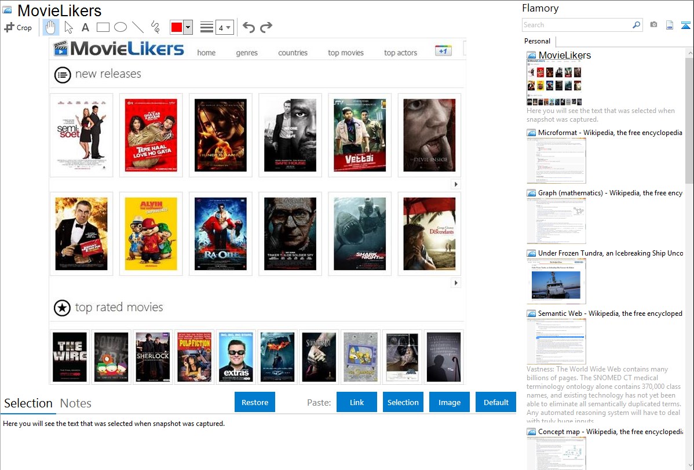
Task: Click the Image paste button
Action: tap(449, 402)
